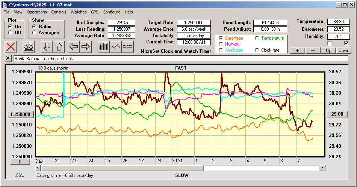The width and height of the screenshot is (357, 187).
Task: Click the red X clear button
Action: click(11, 47)
